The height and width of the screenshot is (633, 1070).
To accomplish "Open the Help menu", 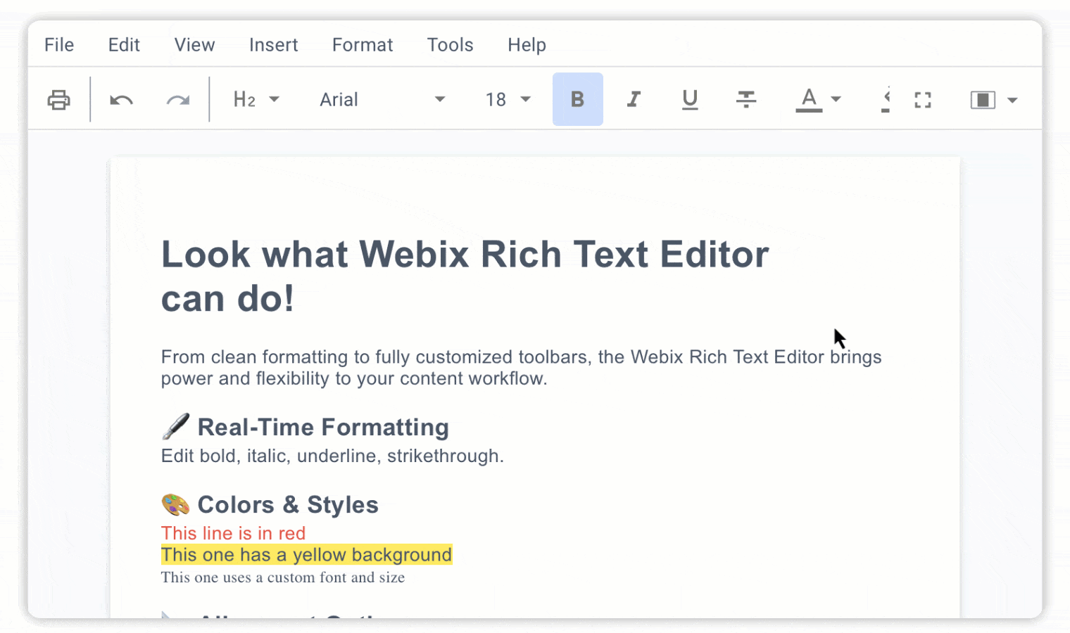I will coord(527,44).
